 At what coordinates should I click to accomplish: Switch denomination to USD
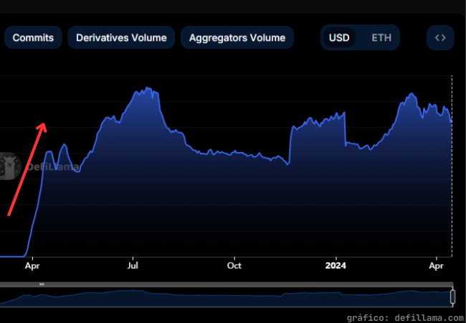[x=339, y=37]
